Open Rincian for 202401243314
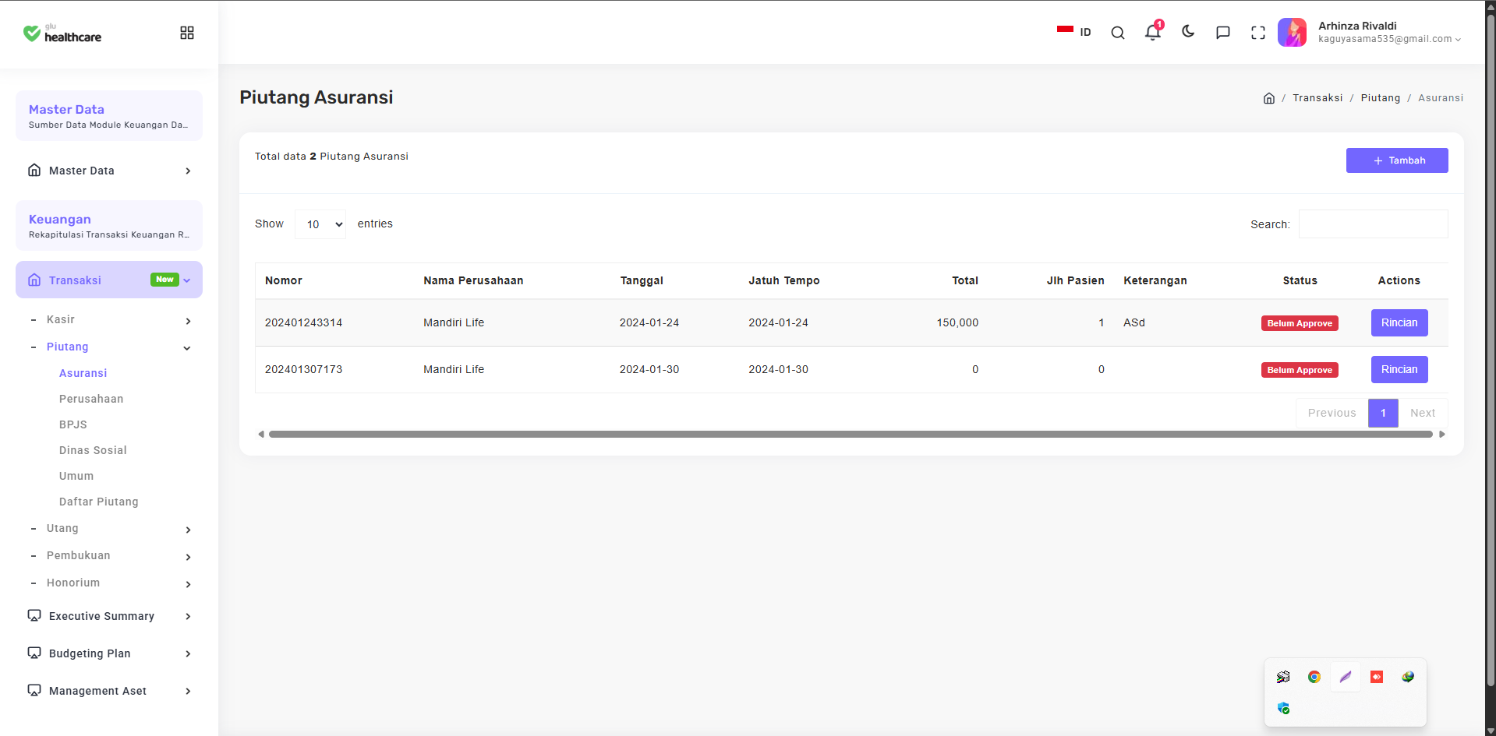Viewport: 1496px width, 736px height. pyautogui.click(x=1399, y=322)
